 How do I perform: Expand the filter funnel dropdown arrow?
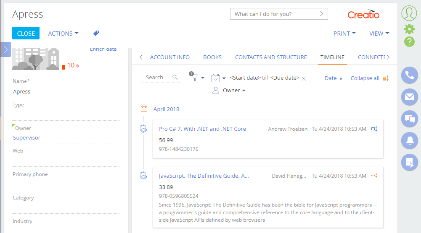(203, 78)
